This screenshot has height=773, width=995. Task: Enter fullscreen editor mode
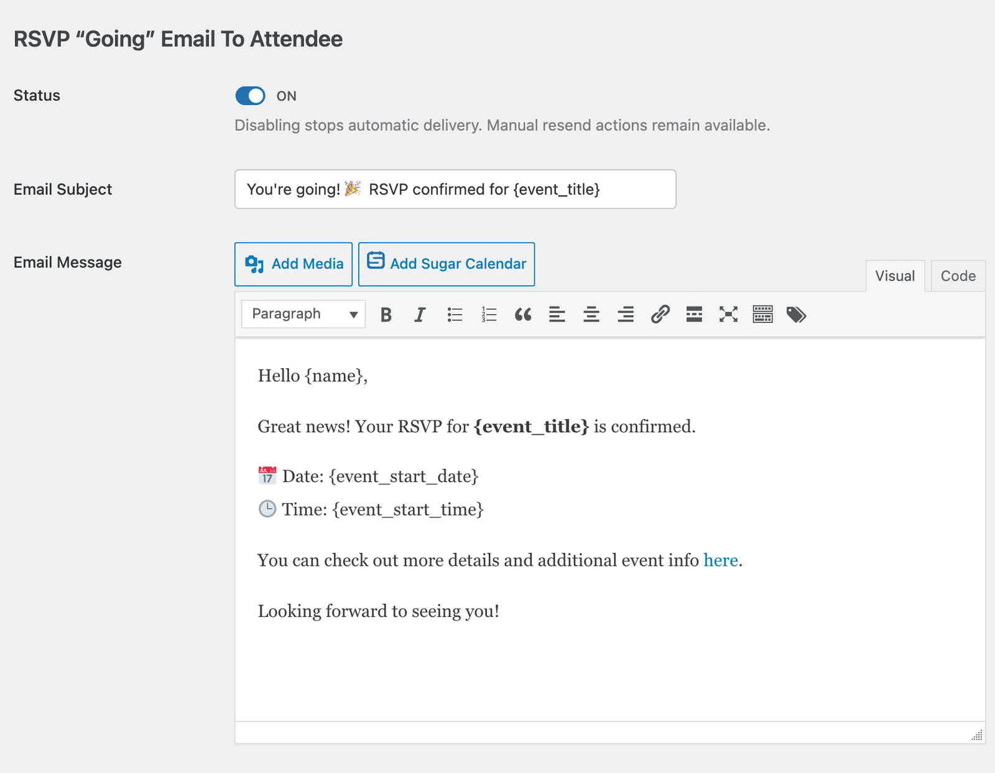(728, 315)
